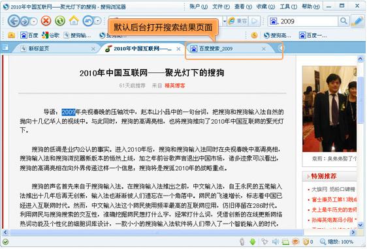Click the horizontal scrollbar thumb
The width and height of the screenshot is (367, 249).
(x=156, y=232)
